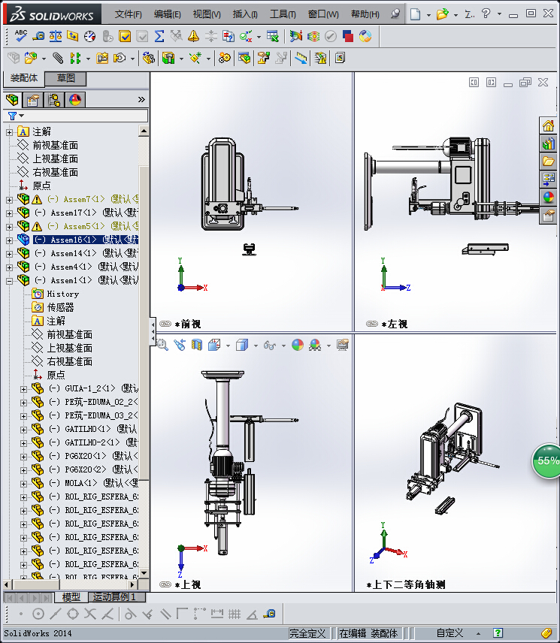Expand GUIA-1_2<1> component node
The image size is (560, 643).
coord(24,389)
